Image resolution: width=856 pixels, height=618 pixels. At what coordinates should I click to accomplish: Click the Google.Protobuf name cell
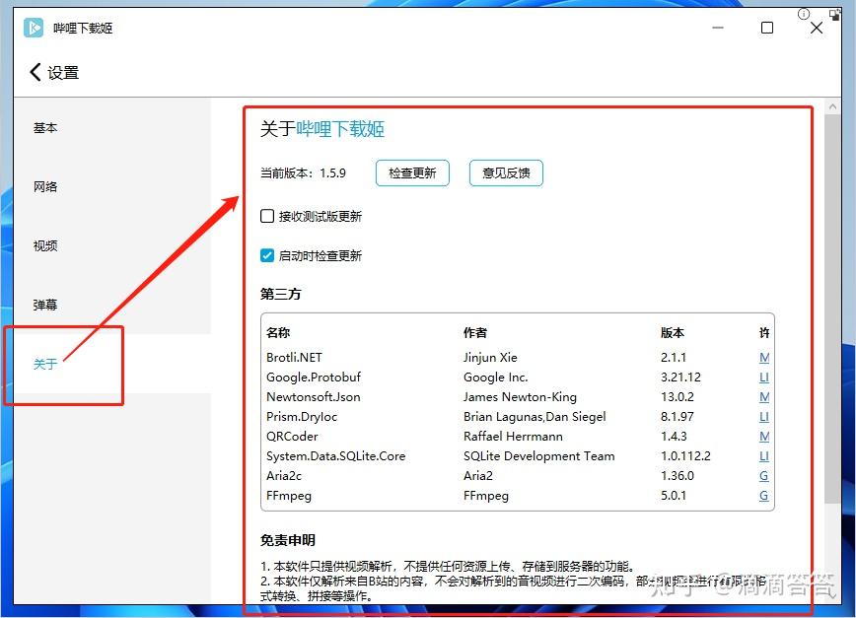click(314, 378)
